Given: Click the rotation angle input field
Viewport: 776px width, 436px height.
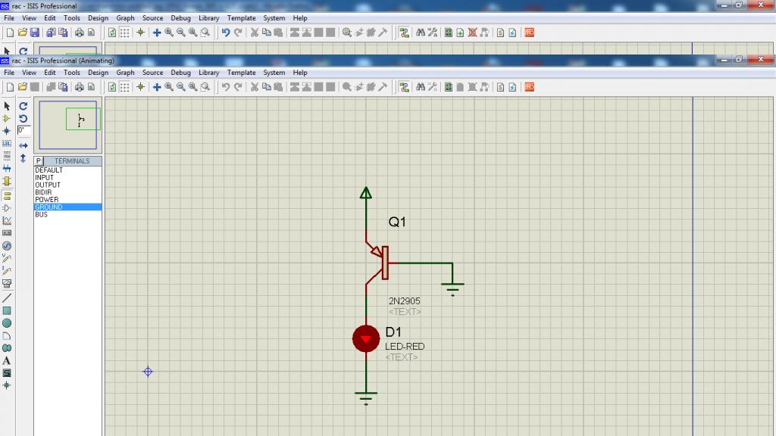Looking at the screenshot, I should tap(23, 130).
